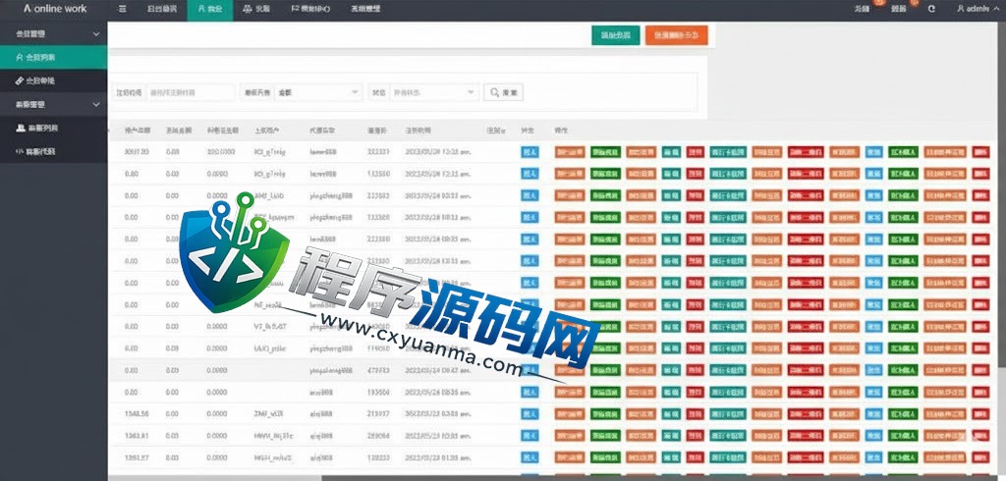Open the sidebar item with pencil icon

(x=54, y=80)
